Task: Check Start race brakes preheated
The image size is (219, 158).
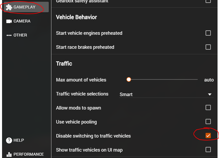Action: (x=208, y=47)
